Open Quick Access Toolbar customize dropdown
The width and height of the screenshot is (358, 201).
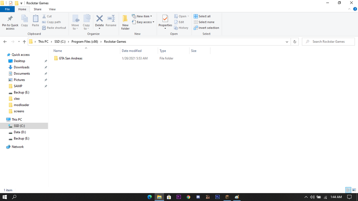tap(21, 3)
